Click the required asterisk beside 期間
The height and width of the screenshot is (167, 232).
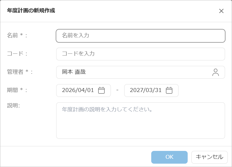22,90
